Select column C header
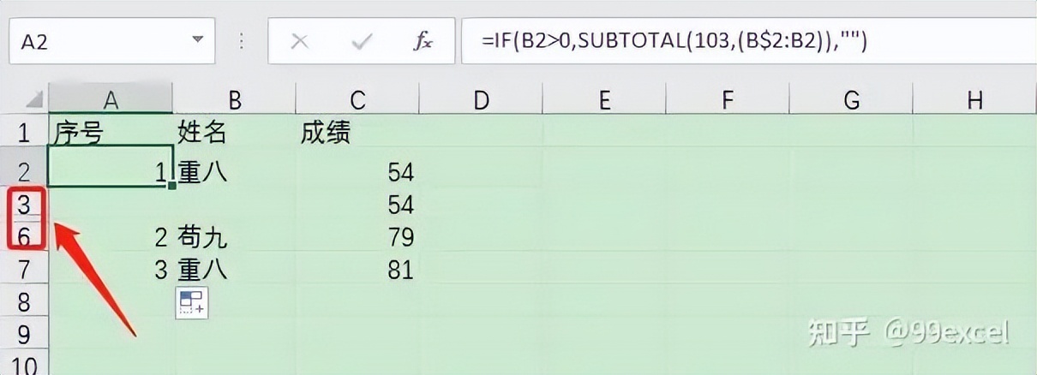1037x375 pixels. (357, 100)
